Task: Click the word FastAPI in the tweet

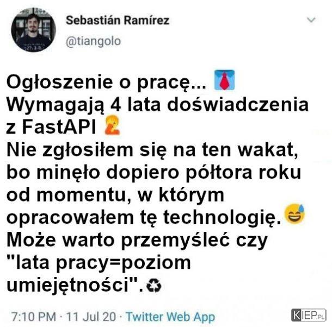Action: [x=59, y=127]
